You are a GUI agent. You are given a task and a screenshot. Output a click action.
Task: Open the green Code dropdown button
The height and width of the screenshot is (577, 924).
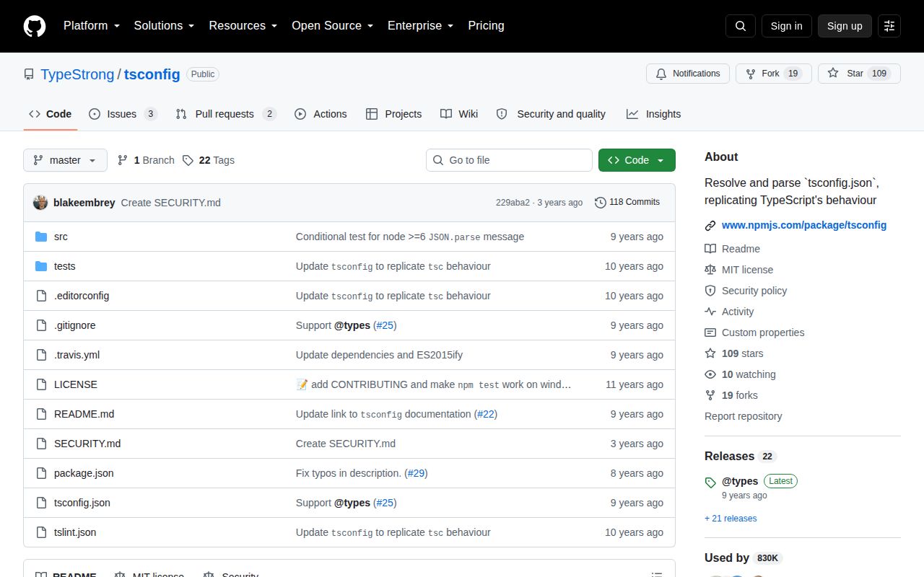tap(637, 160)
